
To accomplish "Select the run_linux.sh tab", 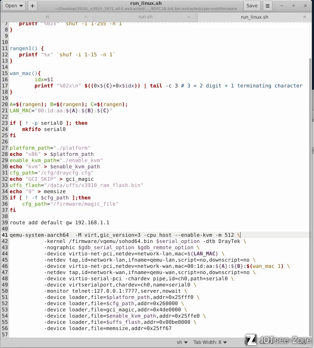I will pyautogui.click(x=254, y=17).
